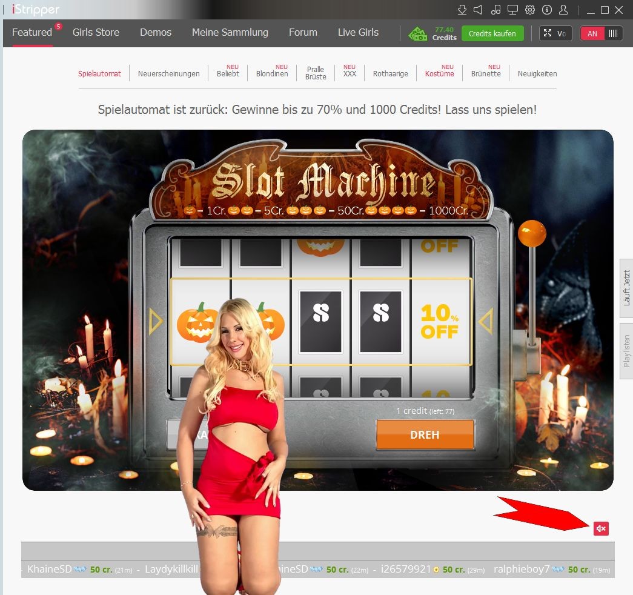Click the green money credits icon
633x595 pixels.
[418, 34]
